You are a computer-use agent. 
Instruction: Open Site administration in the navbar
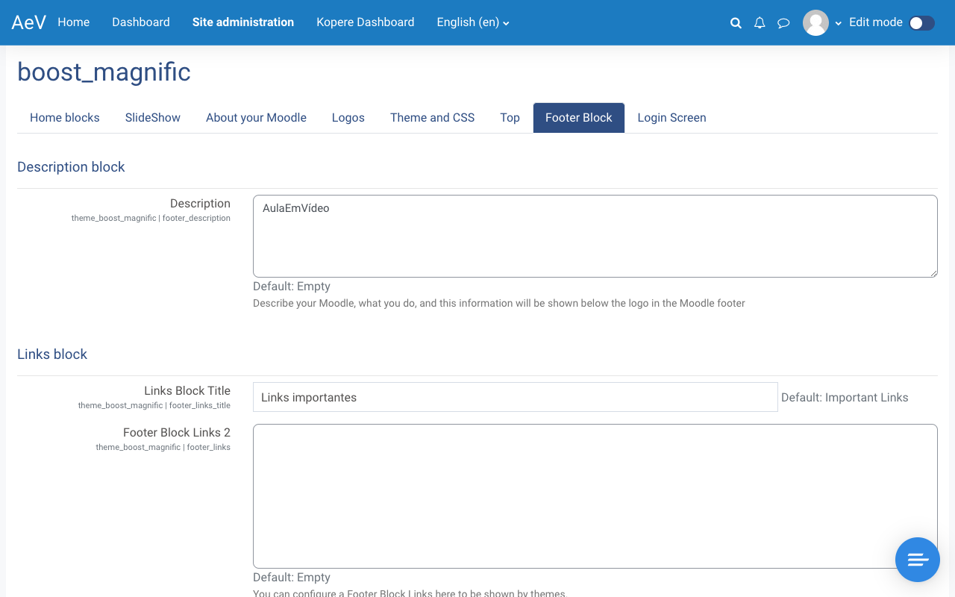243,22
